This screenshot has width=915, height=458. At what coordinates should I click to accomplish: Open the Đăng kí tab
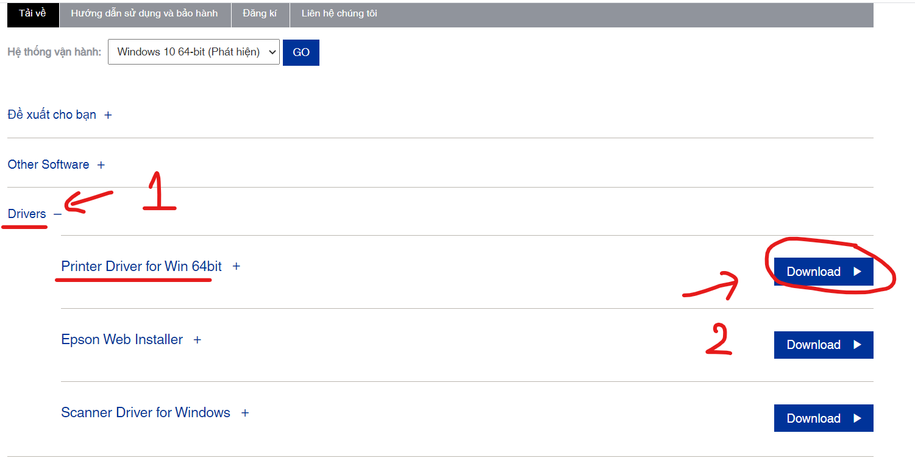pyautogui.click(x=260, y=13)
